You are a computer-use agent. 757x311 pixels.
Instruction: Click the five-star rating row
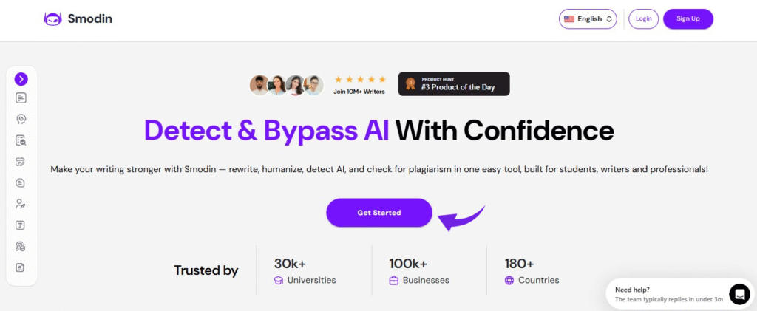pyautogui.click(x=360, y=79)
